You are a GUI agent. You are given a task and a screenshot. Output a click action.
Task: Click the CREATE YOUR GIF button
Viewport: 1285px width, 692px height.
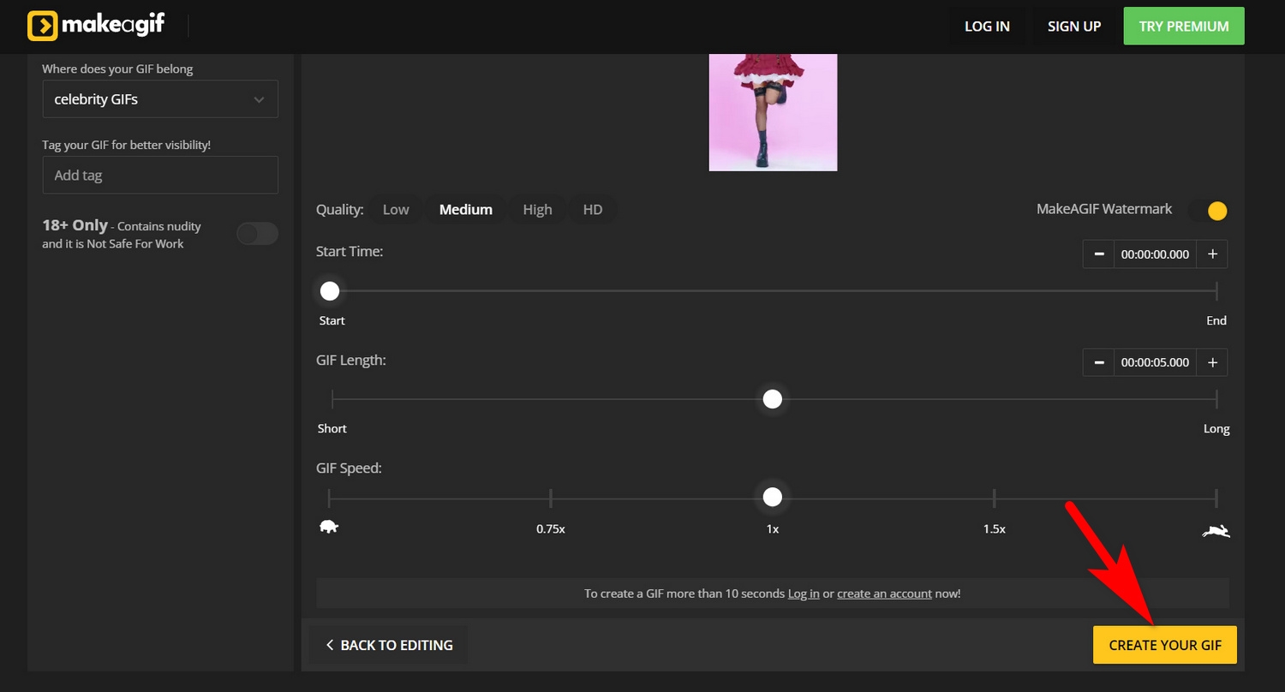point(1165,645)
